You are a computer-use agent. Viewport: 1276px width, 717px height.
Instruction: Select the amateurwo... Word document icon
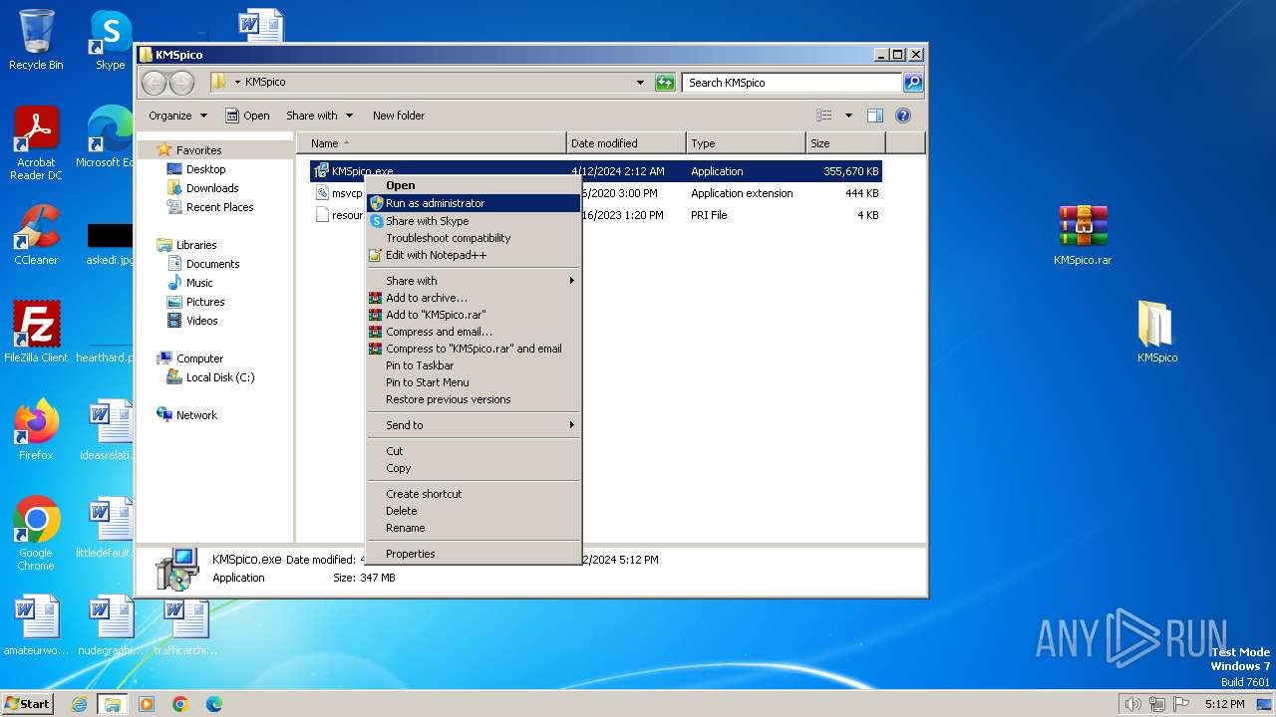[x=36, y=625]
